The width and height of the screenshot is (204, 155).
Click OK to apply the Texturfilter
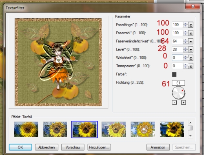[x=20, y=147]
